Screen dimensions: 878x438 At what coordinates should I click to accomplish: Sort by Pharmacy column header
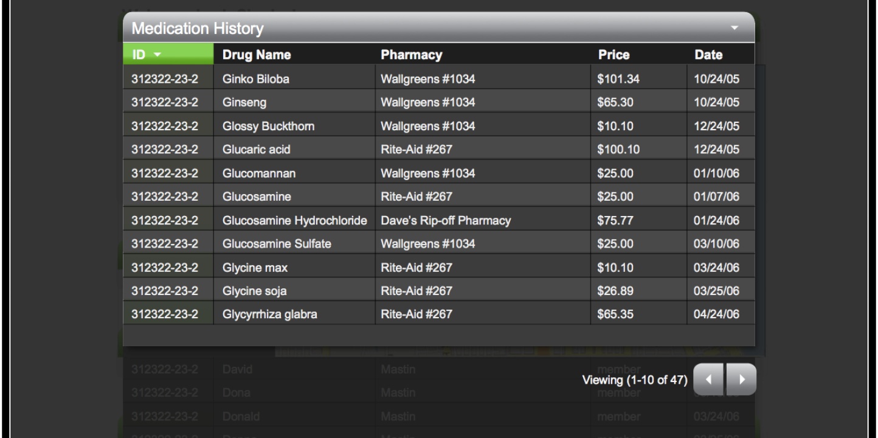411,55
